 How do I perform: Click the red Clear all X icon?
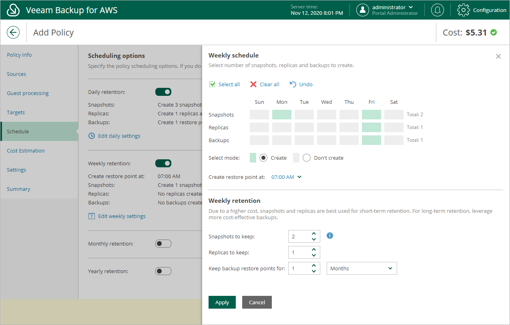[x=253, y=84]
